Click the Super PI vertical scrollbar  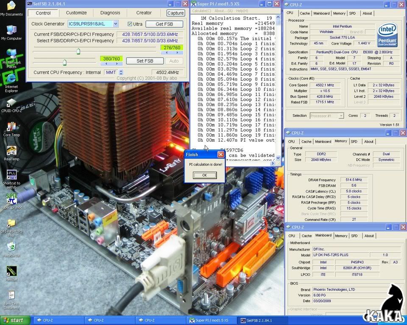pyautogui.click(x=278, y=87)
